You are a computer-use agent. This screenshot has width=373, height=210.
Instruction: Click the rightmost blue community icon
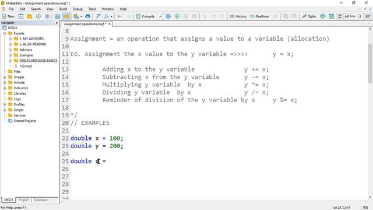click(368, 16)
